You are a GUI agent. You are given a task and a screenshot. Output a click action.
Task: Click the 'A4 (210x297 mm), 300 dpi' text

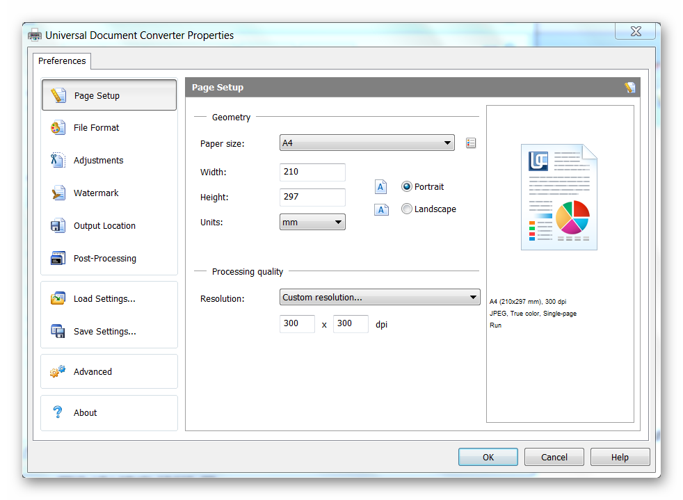click(527, 301)
